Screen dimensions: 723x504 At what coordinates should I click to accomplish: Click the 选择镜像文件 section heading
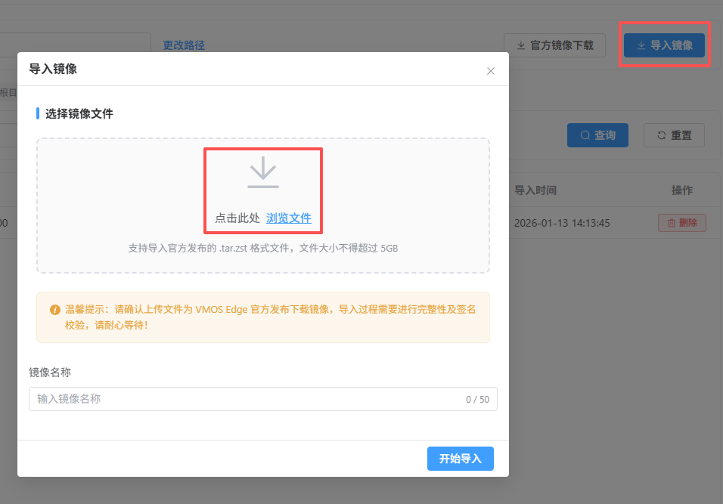pos(79,114)
